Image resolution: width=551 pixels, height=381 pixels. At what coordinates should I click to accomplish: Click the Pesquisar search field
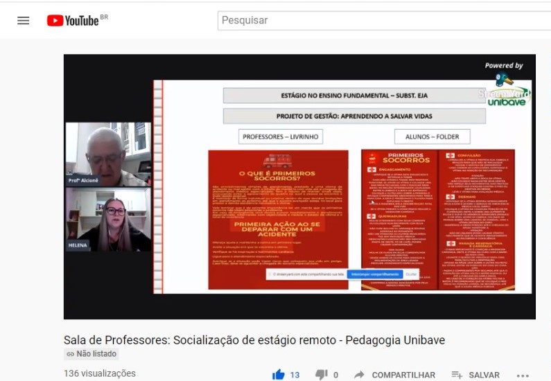click(x=381, y=21)
